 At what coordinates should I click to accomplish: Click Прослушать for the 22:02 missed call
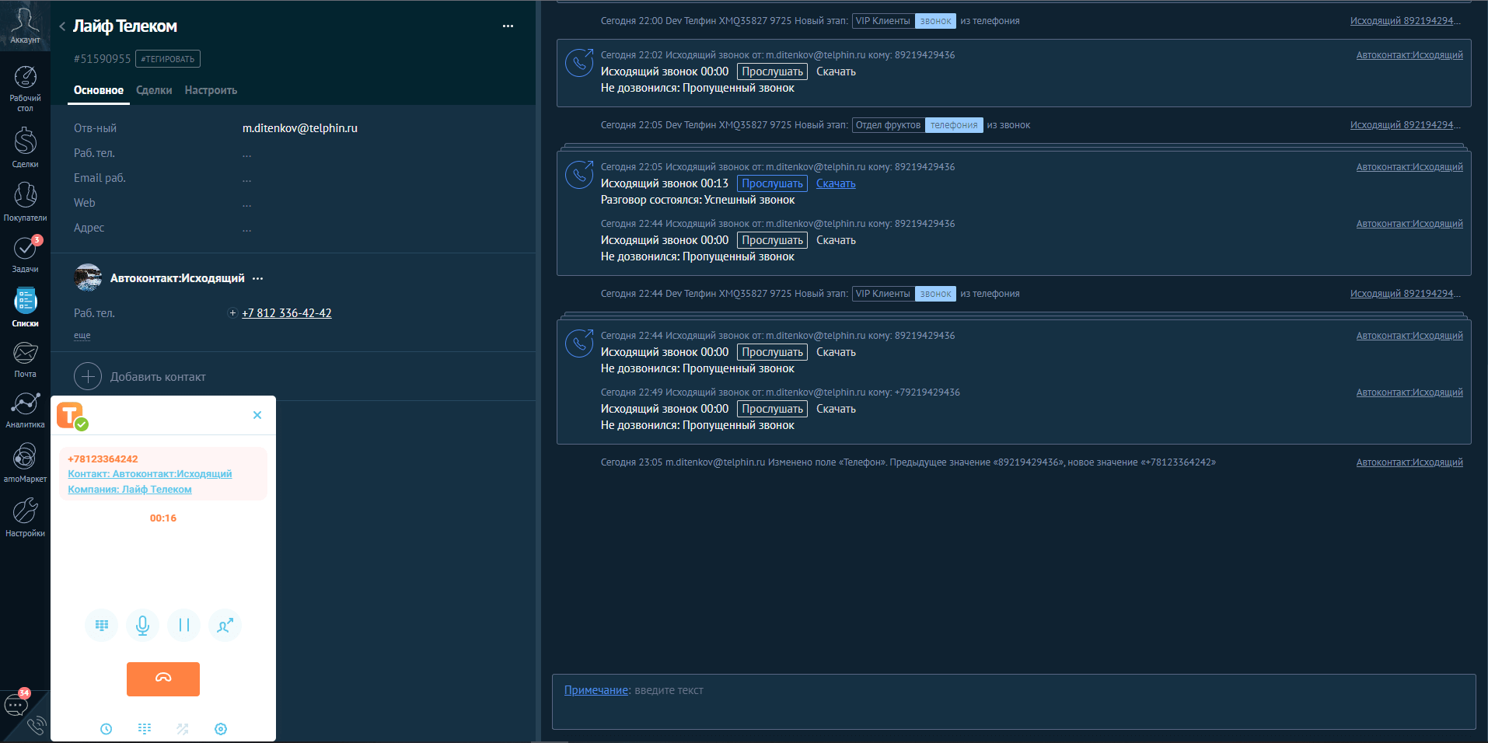tap(773, 72)
